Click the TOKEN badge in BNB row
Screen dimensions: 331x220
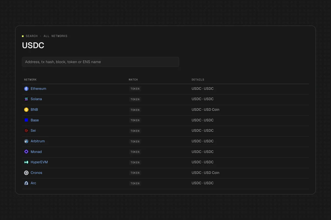coord(135,110)
